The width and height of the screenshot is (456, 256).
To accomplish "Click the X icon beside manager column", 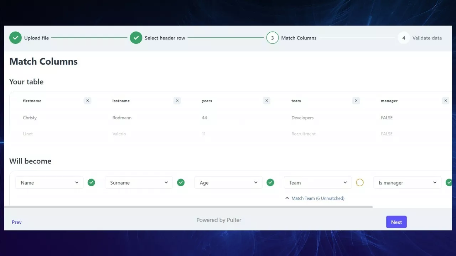I will (445, 101).
